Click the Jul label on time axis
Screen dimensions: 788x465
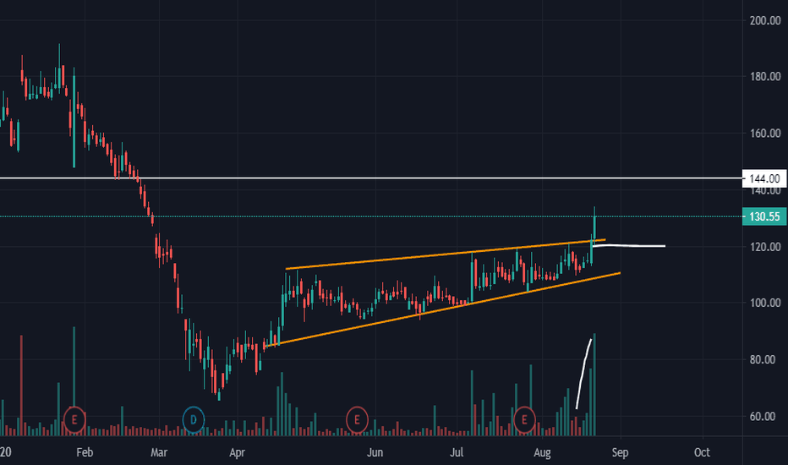[x=457, y=452]
